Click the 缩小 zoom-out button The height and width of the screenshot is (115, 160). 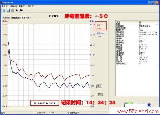tap(99, 86)
